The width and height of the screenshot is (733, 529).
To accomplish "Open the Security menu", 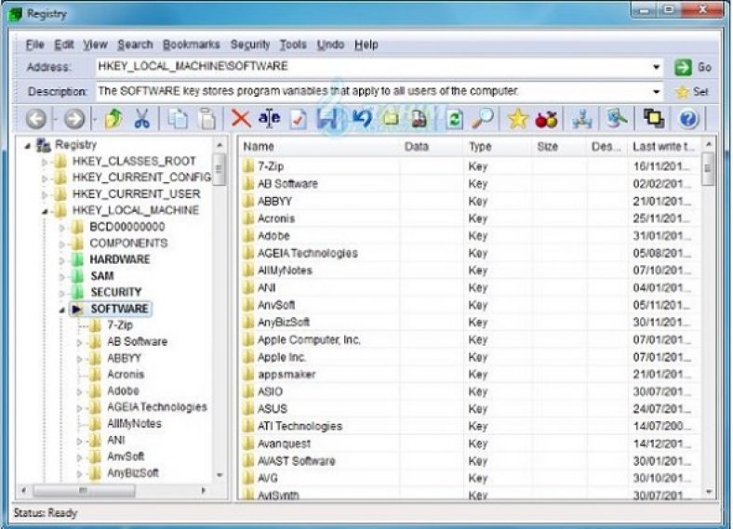I will (250, 45).
